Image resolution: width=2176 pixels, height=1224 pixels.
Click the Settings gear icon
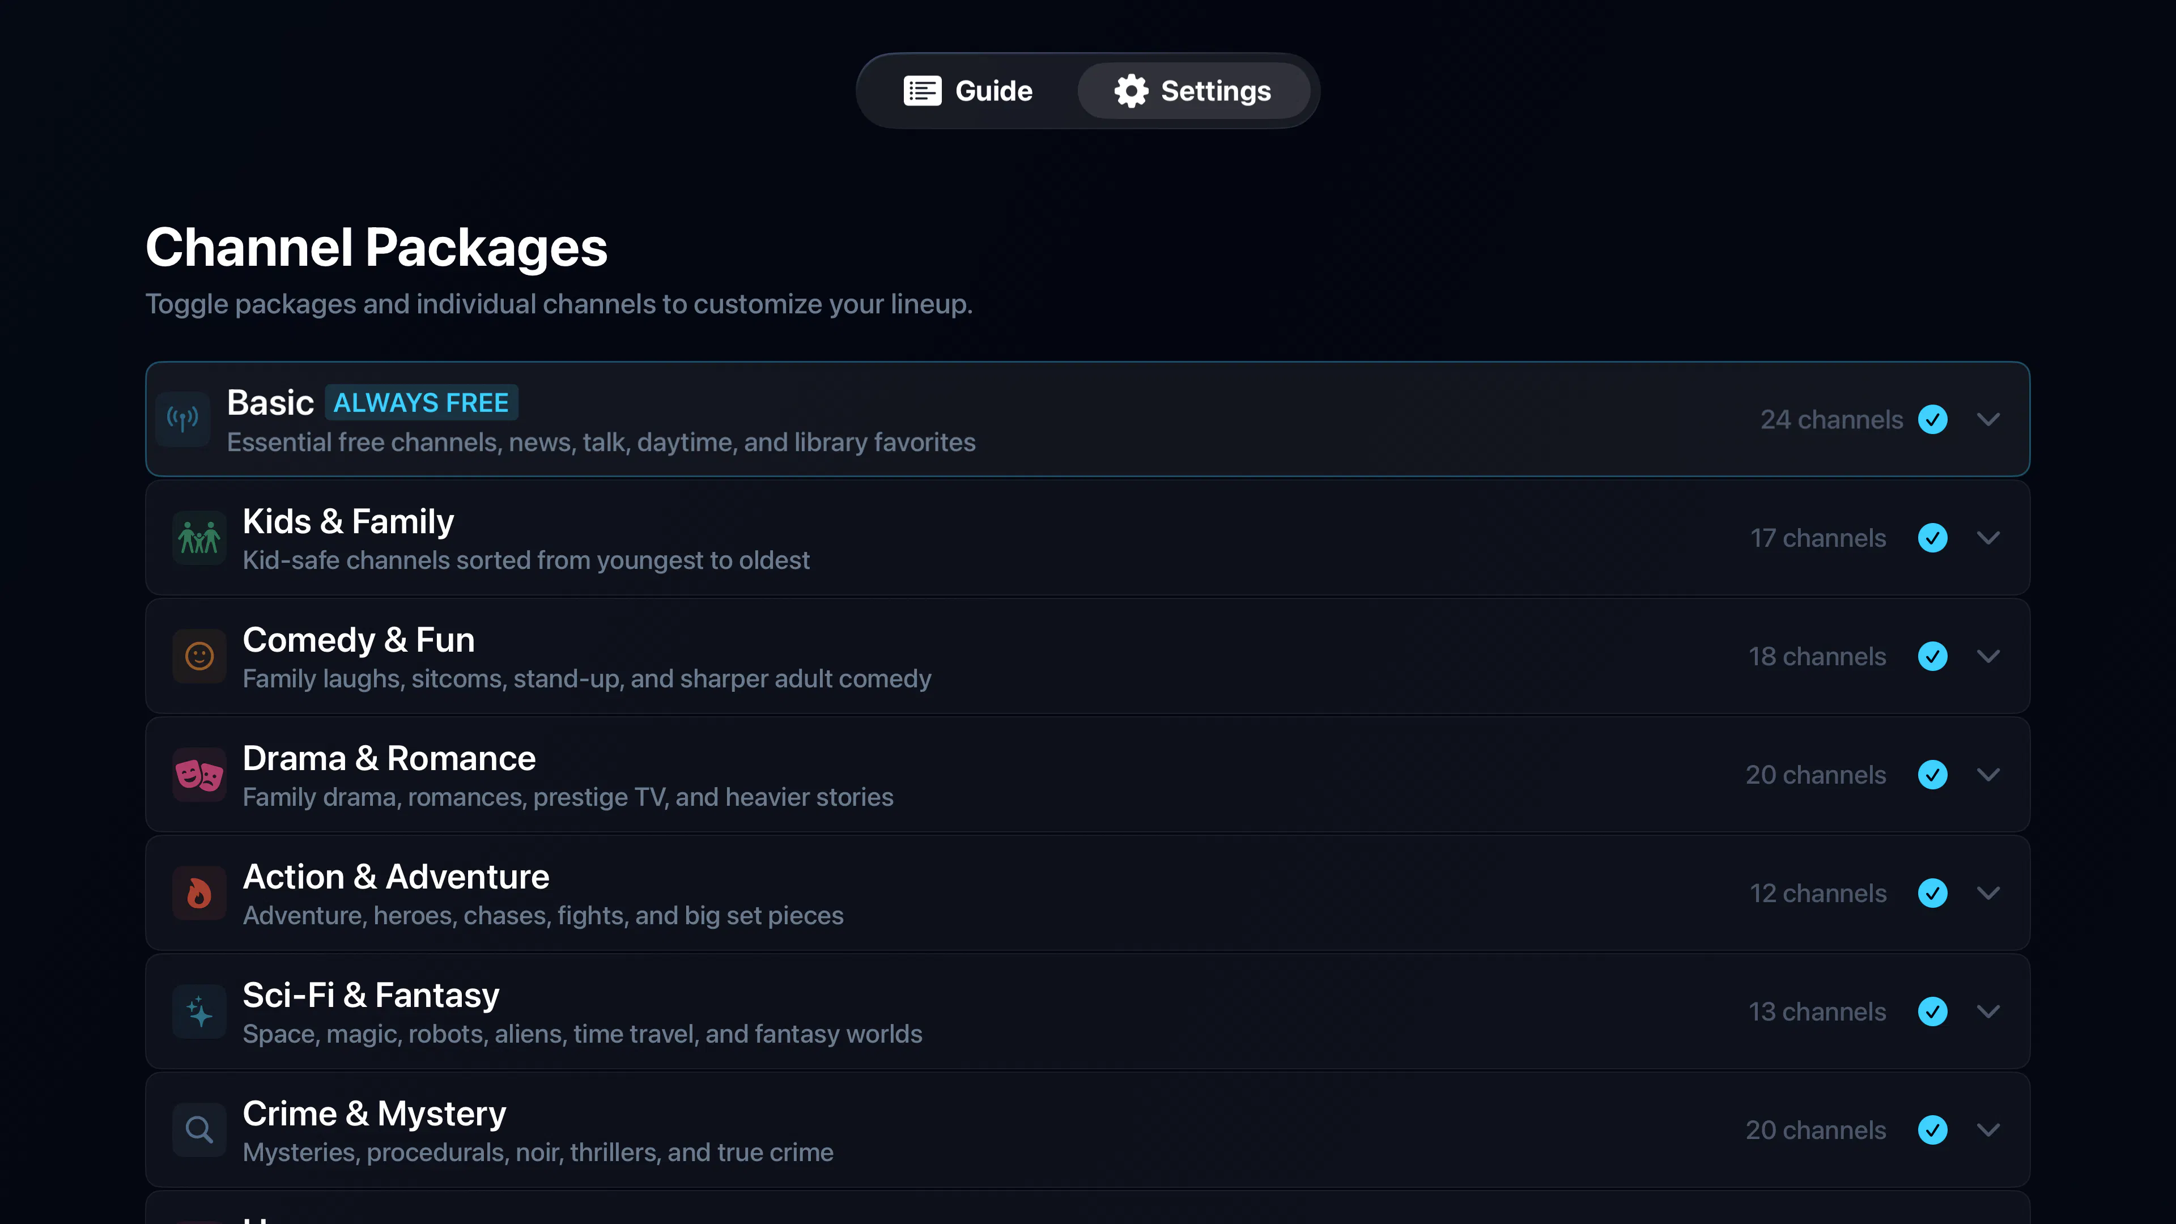pyautogui.click(x=1131, y=91)
